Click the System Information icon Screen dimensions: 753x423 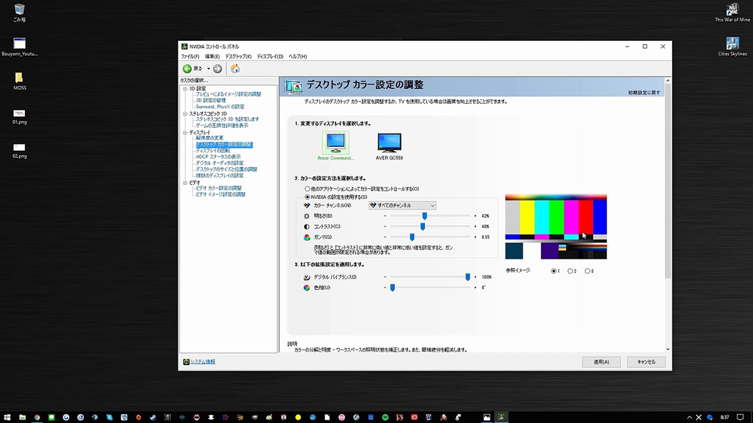tap(186, 362)
